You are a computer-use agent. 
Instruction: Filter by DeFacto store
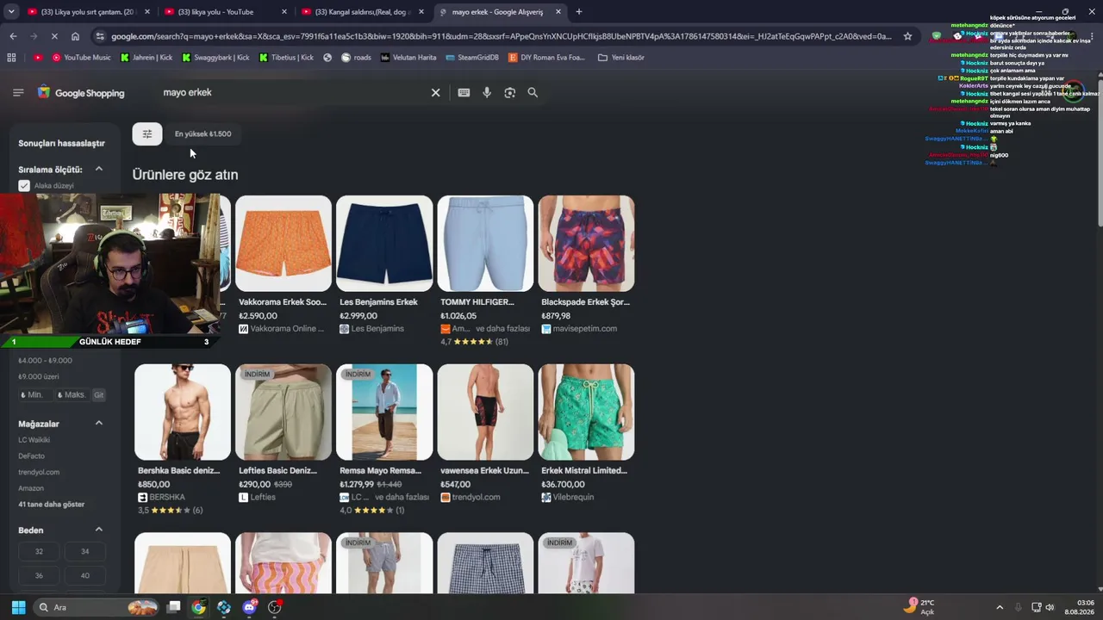point(32,456)
